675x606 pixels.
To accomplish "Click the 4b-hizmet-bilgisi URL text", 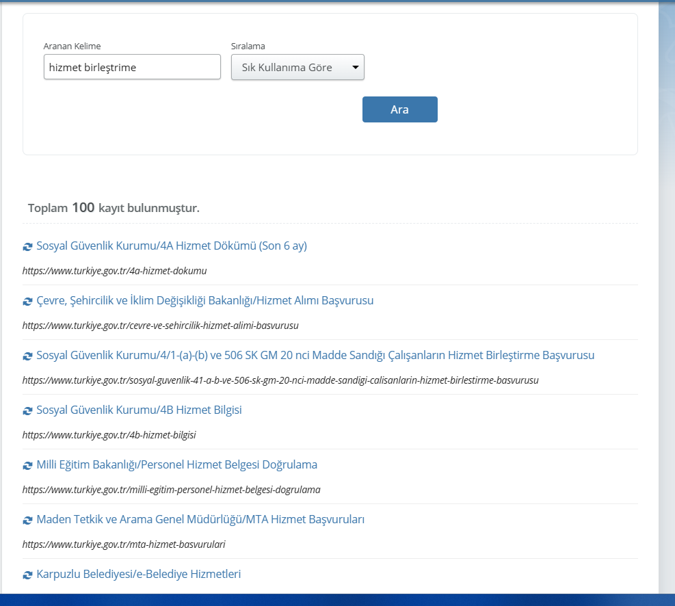I will point(109,435).
